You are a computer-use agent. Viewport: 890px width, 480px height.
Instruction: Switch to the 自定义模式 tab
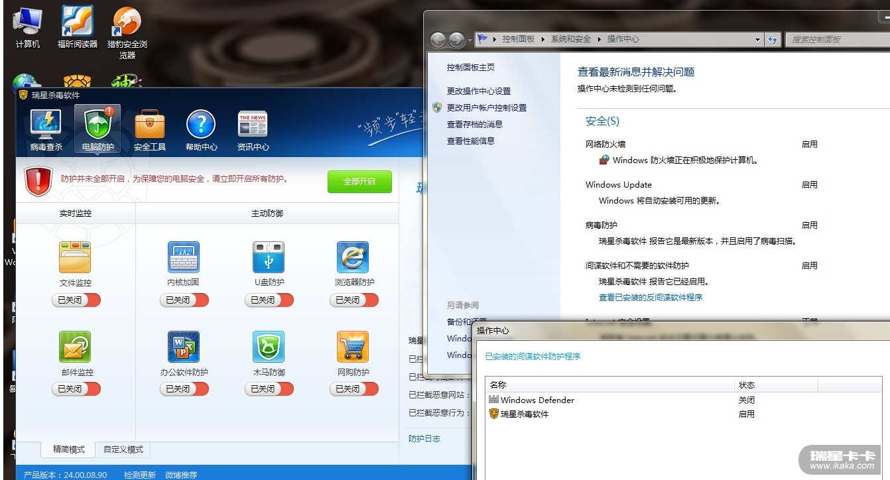tap(123, 450)
